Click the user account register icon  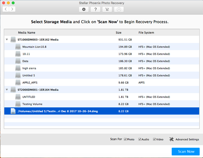(119, 9)
